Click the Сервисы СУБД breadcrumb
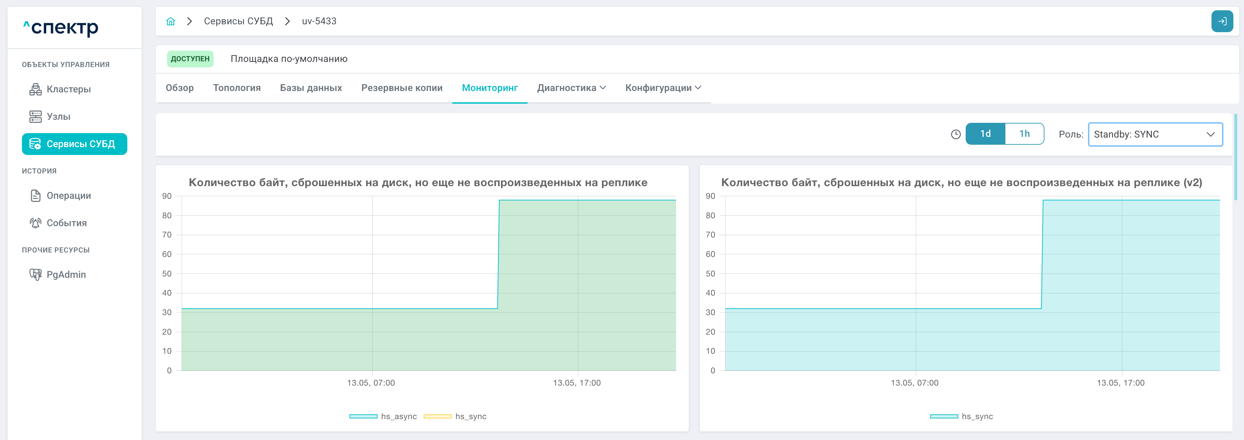 pos(238,21)
